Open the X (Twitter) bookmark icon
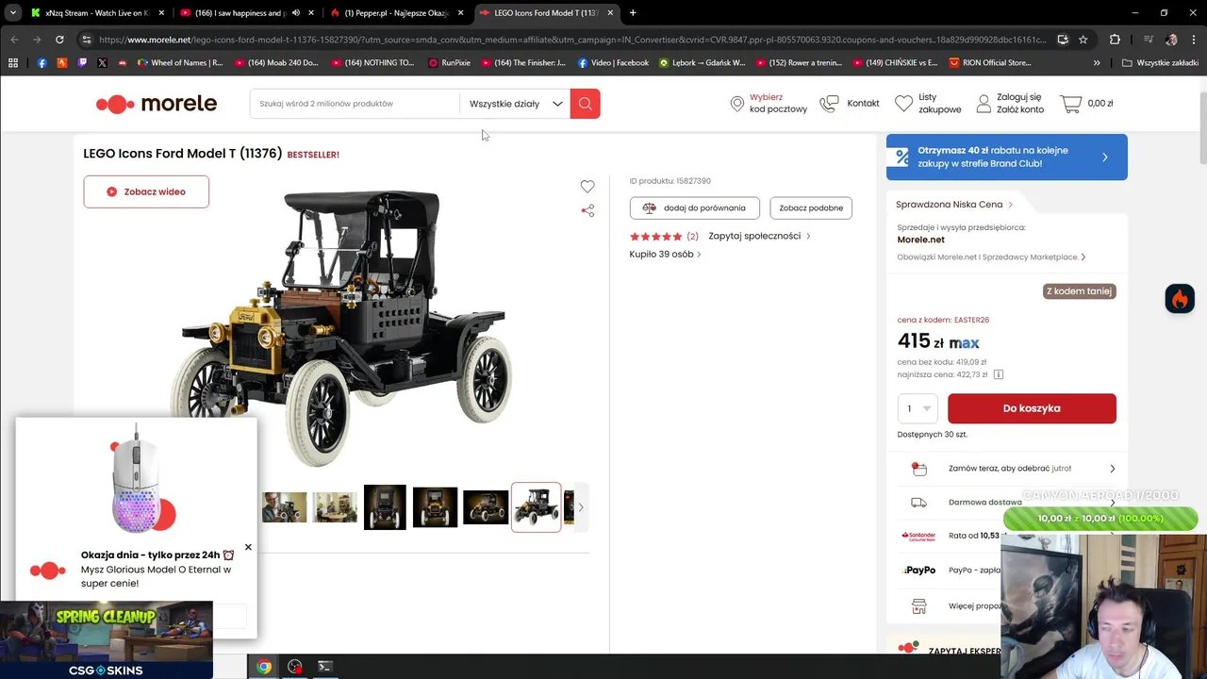 click(x=102, y=63)
